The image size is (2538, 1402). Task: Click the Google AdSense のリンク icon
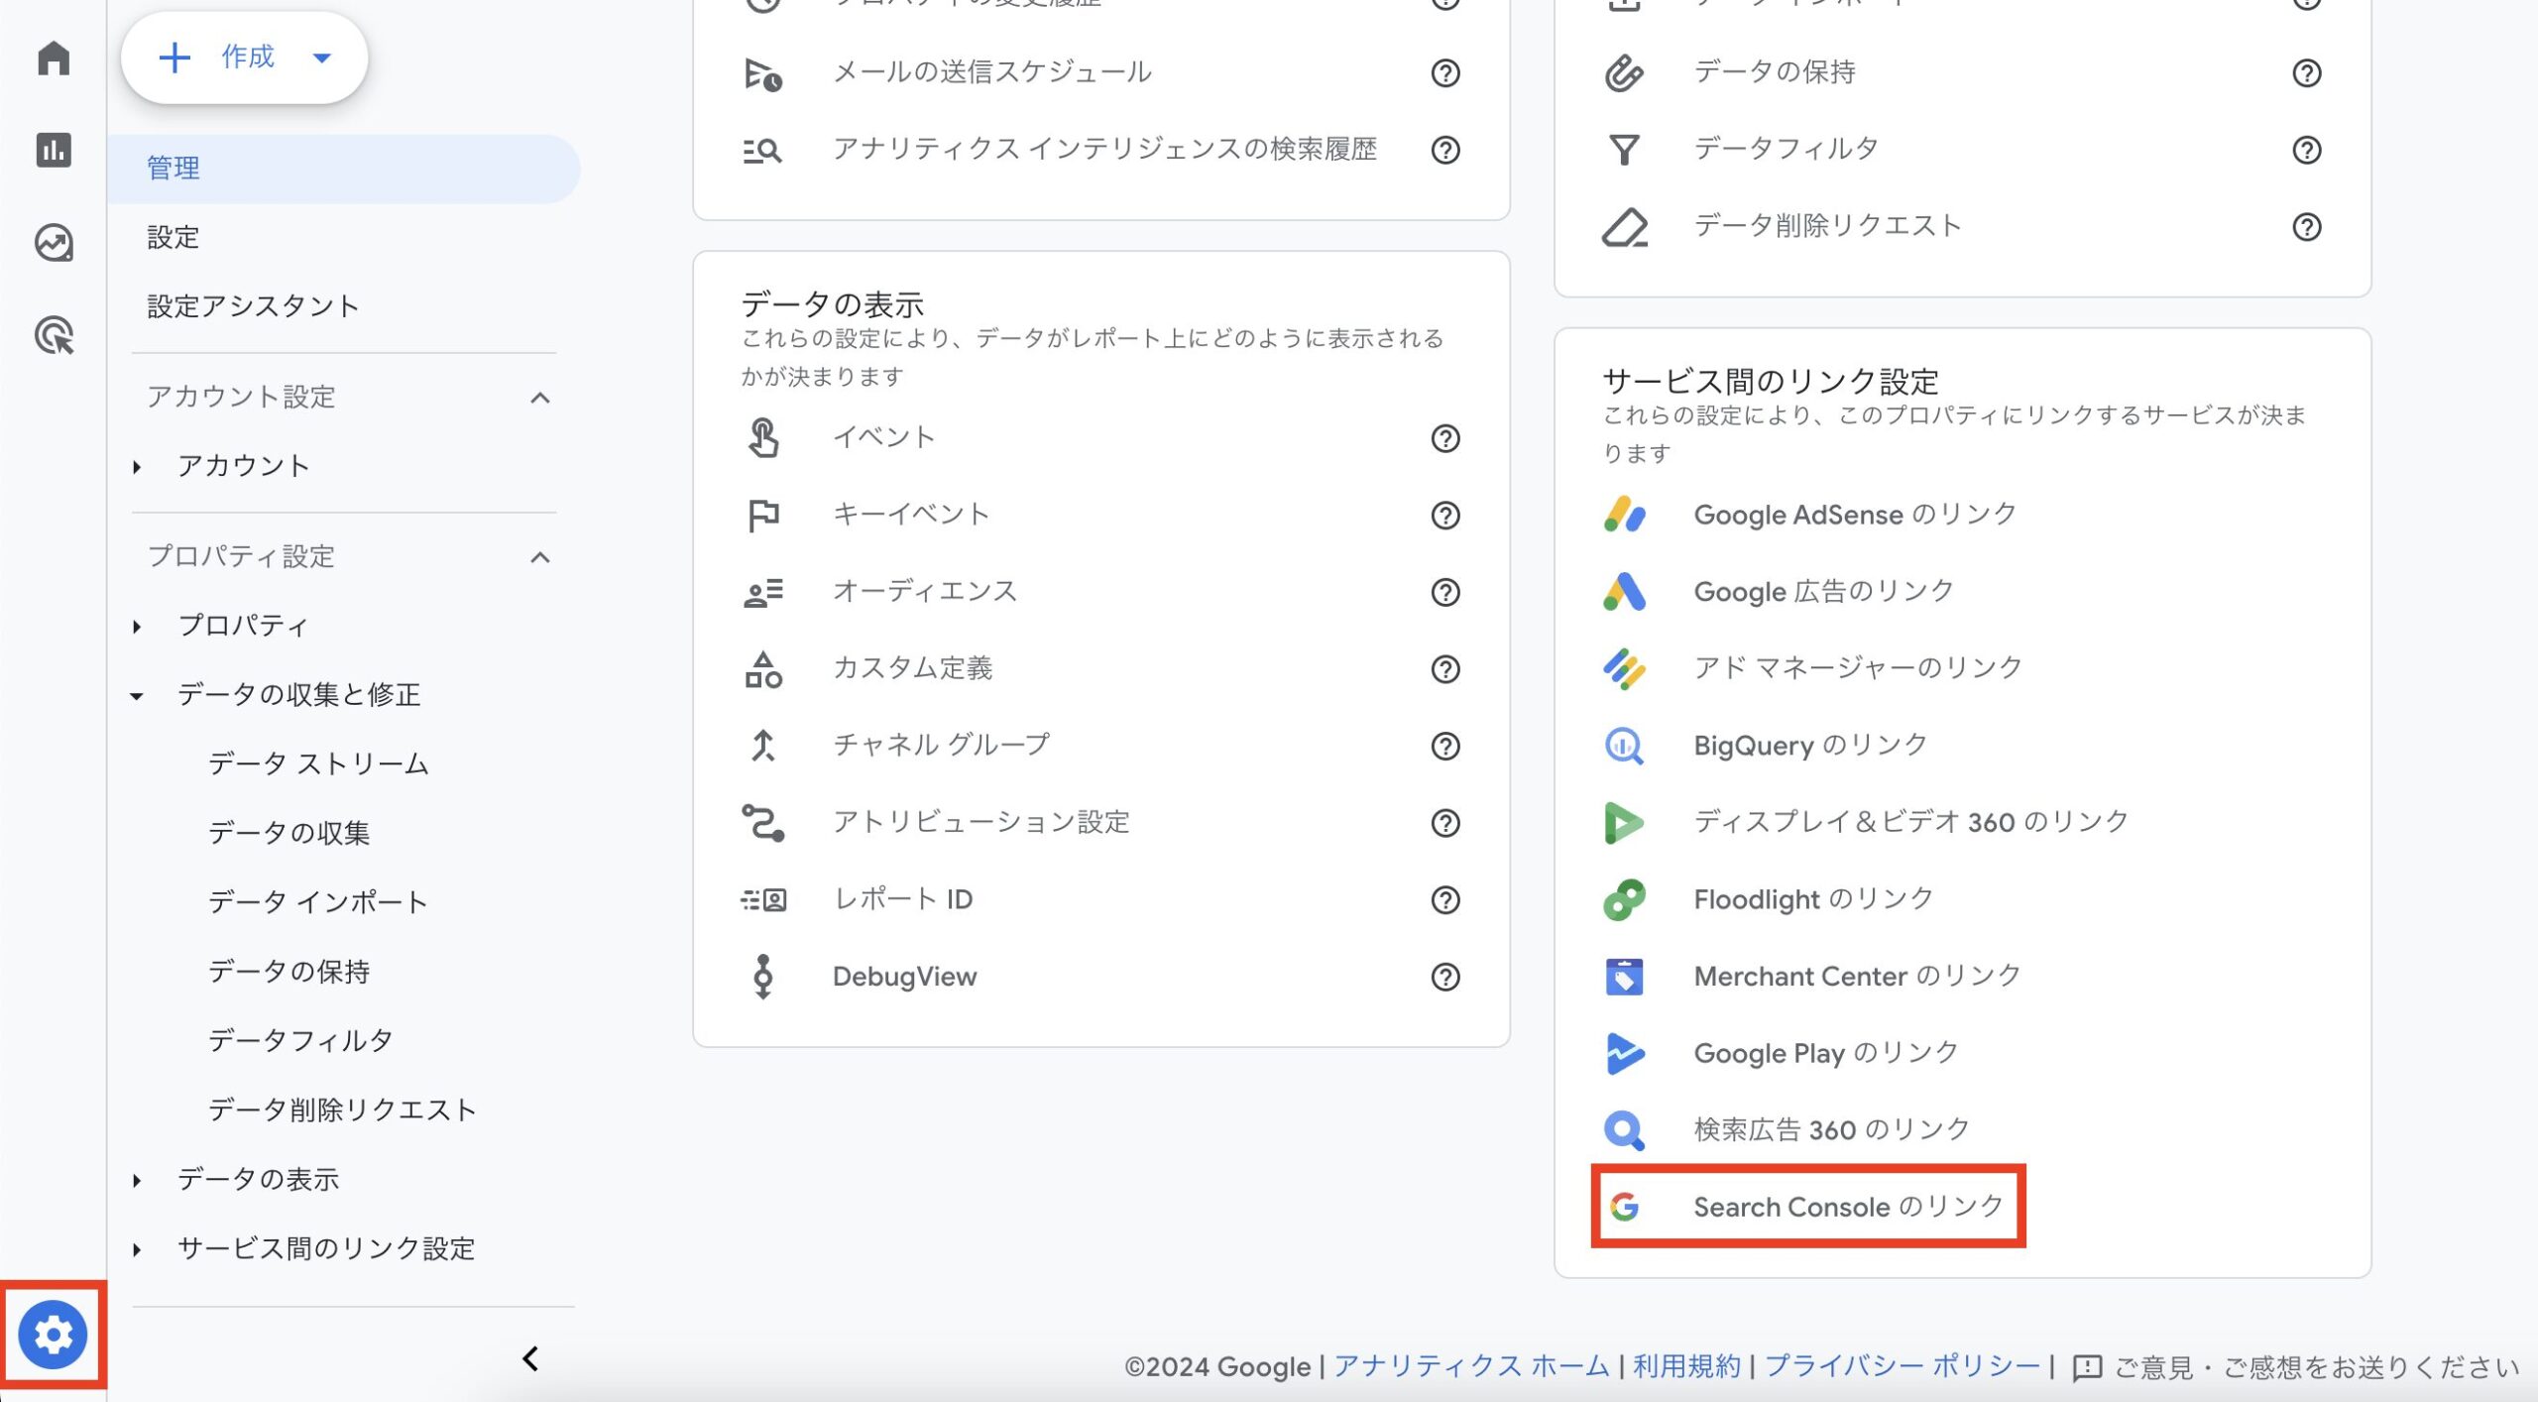pyautogui.click(x=1622, y=513)
